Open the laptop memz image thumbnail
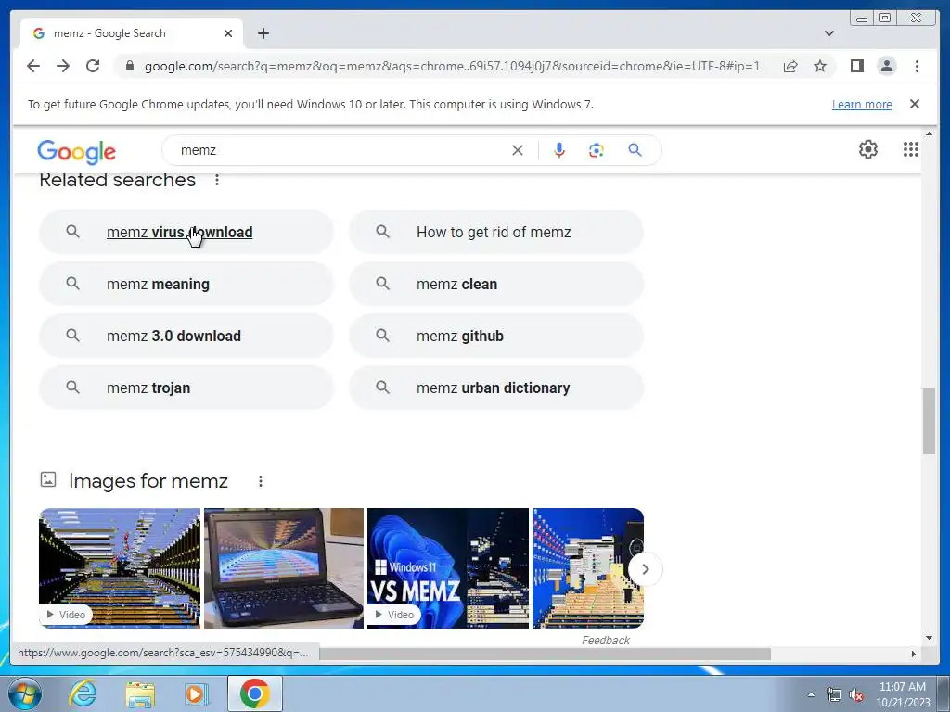 (284, 568)
